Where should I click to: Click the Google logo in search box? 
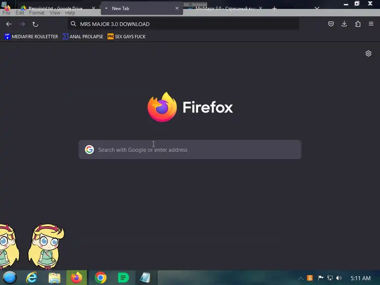coord(89,150)
